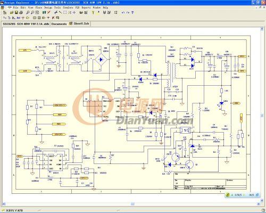266x213 pixels.
Task: Activate the Cross Probe red pencil icon
Action: pos(49,12)
